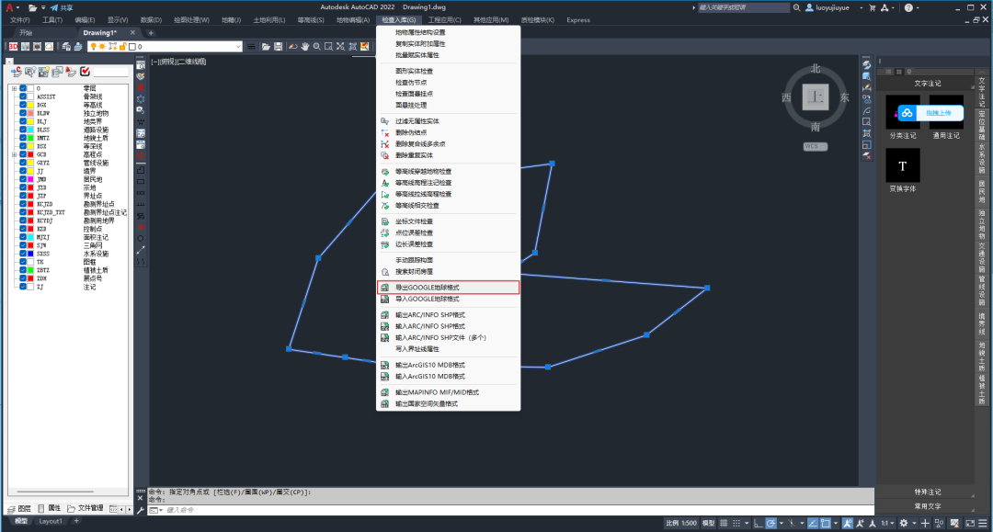Expand the 0 layer tree node
This screenshot has height=532, width=993.
(x=14, y=88)
